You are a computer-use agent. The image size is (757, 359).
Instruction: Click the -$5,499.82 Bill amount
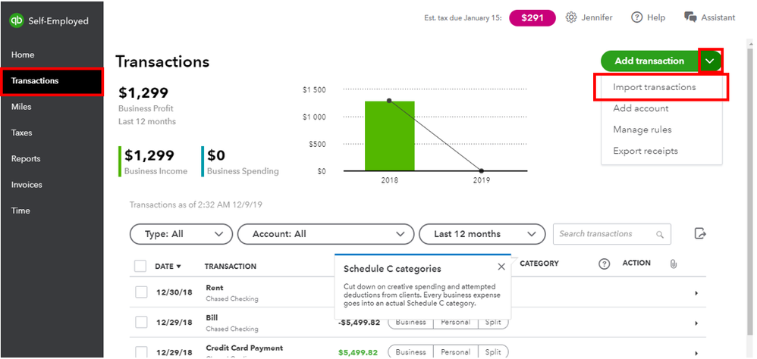360,323
